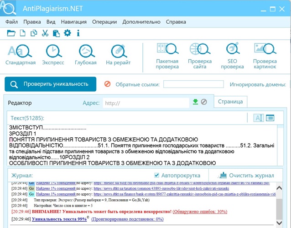Copy text with the copy icon
The image size is (291, 228).
coord(34,33)
